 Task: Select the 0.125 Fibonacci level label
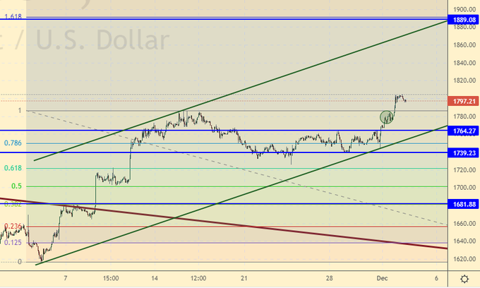point(13,243)
